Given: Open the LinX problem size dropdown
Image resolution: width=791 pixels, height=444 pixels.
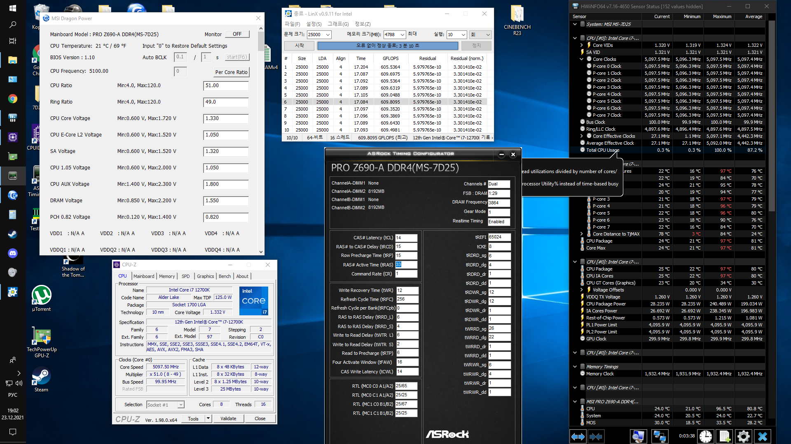Looking at the screenshot, I should tap(328, 35).
